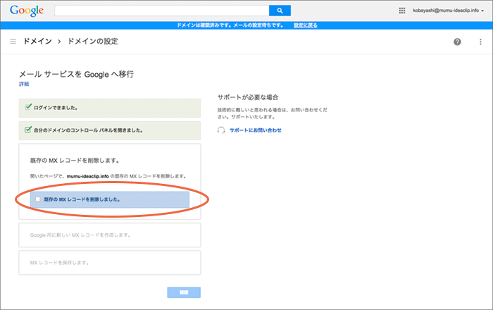Click the Google logo
This screenshot has height=310, width=493.
coord(27,11)
